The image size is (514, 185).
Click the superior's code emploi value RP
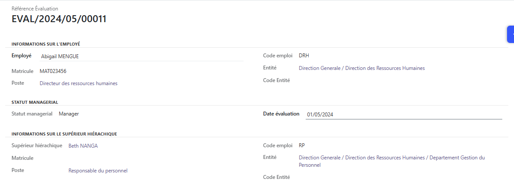(x=302, y=145)
